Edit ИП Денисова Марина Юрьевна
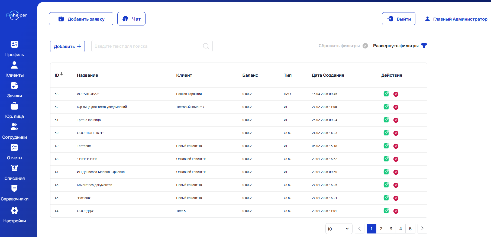 [x=386, y=172]
